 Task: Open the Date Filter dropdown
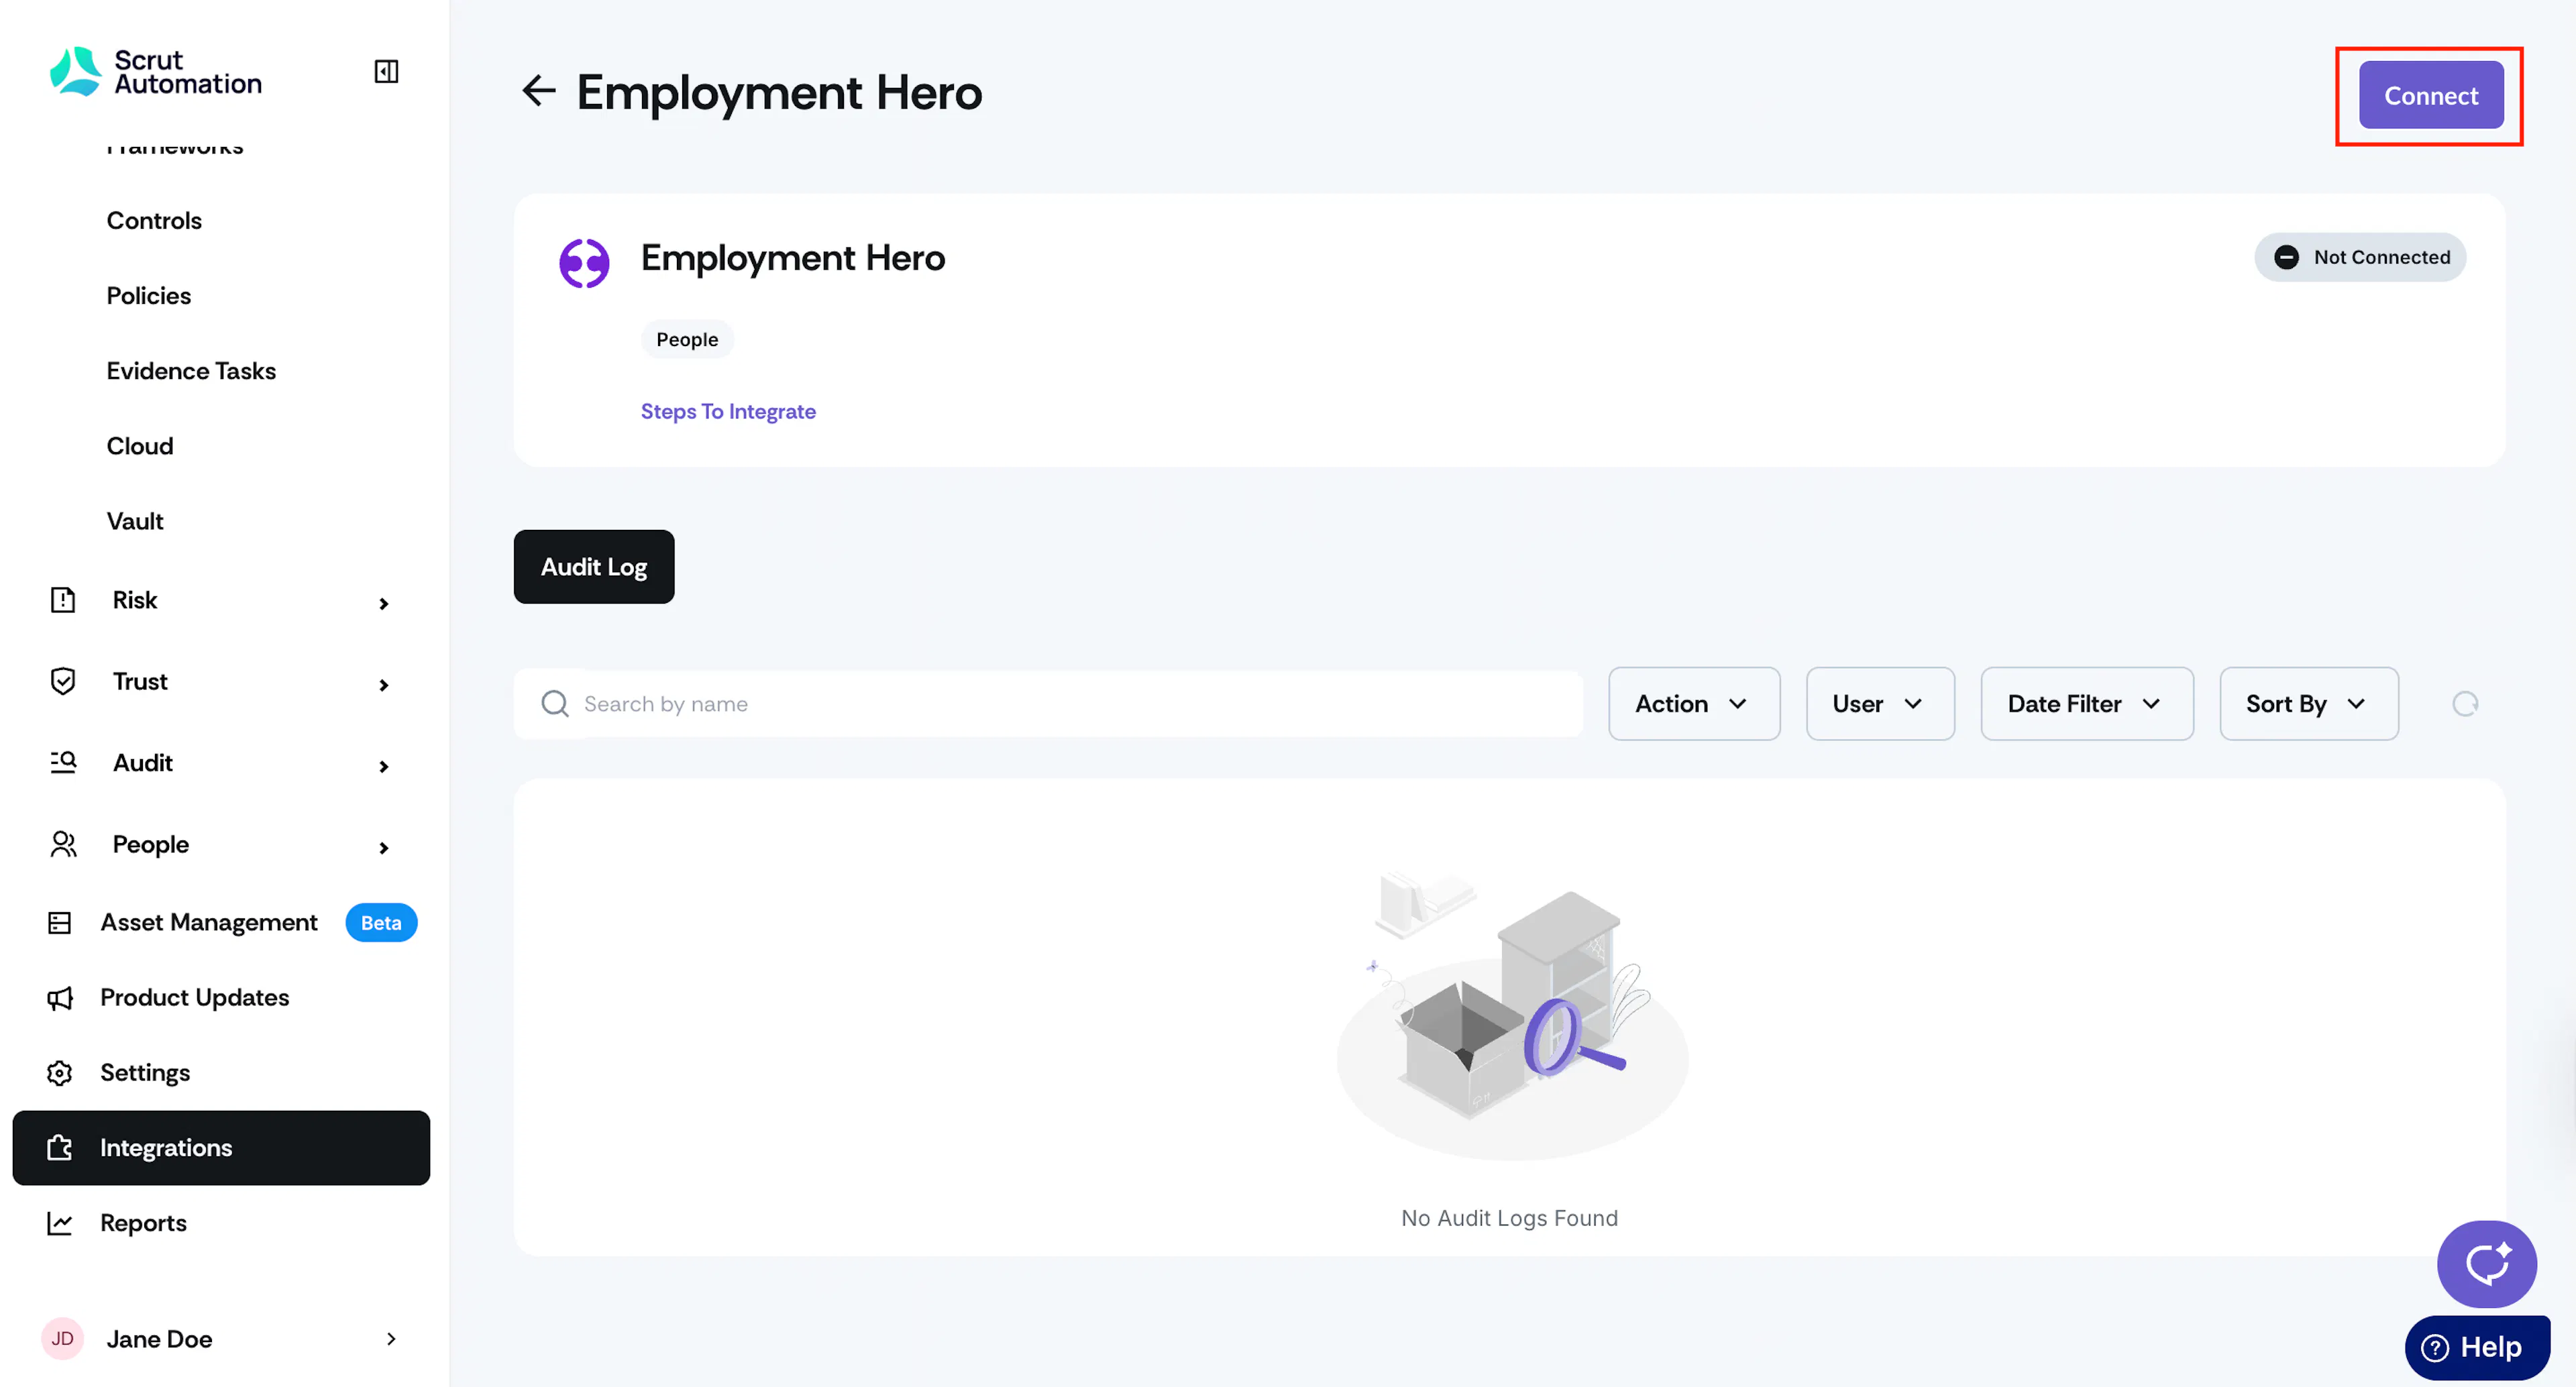2087,704
